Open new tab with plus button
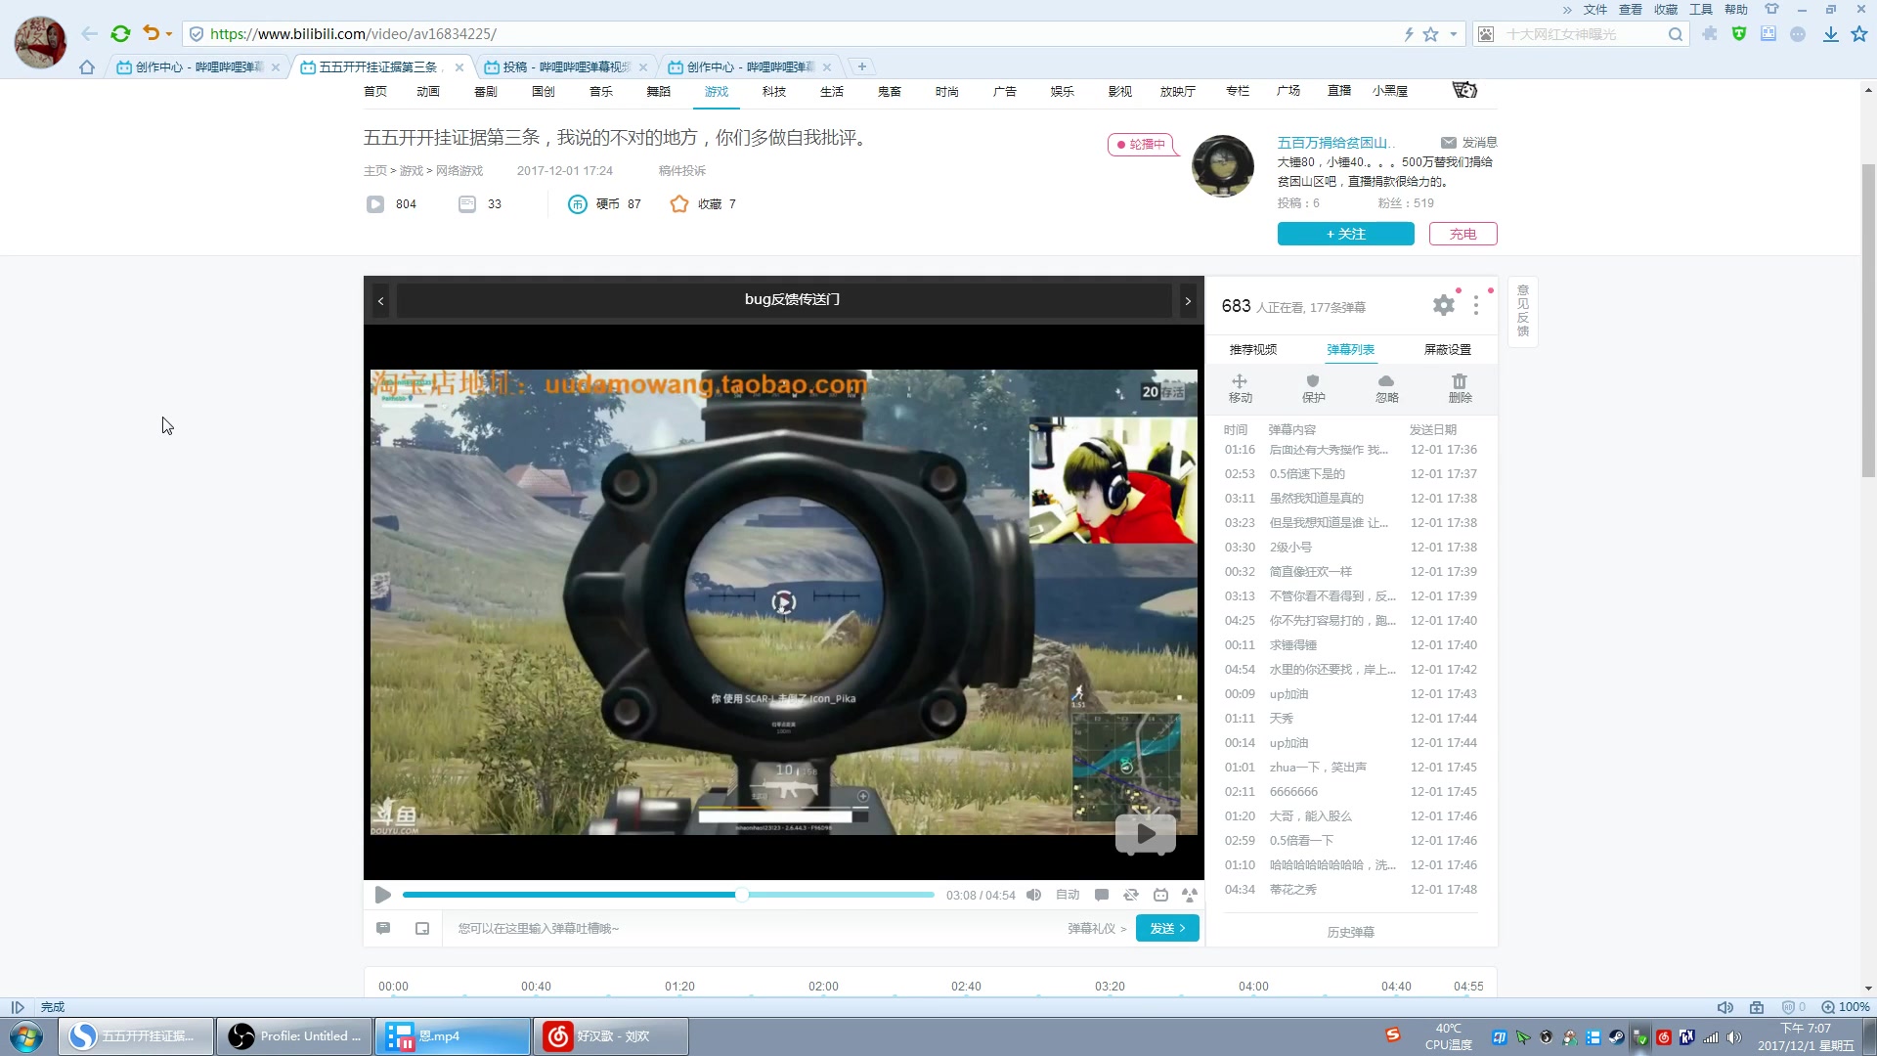The image size is (1877, 1056). pyautogui.click(x=861, y=66)
